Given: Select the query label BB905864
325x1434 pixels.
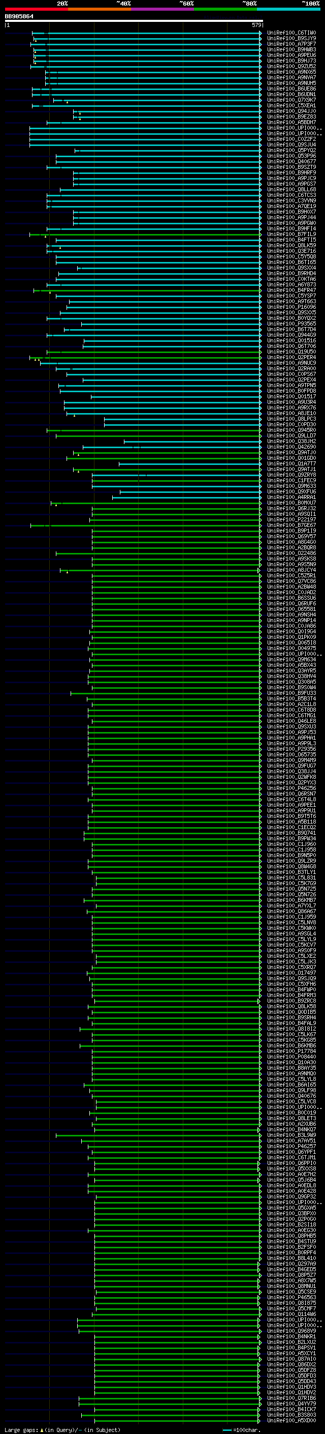Looking at the screenshot, I should point(19,17).
